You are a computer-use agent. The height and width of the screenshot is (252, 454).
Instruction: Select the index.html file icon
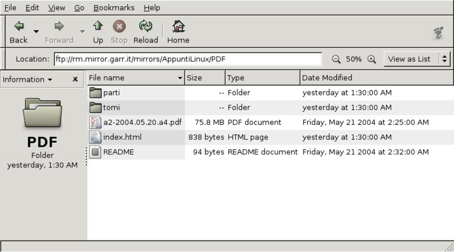click(x=95, y=137)
